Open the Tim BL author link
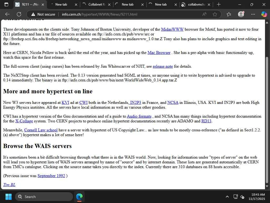This screenshot has width=270, height=203. tap(9, 185)
